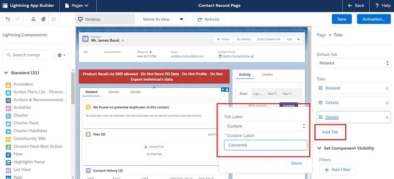394x179 pixels.
Task: Collapse Set Component Visibility section
Action: pos(319,148)
